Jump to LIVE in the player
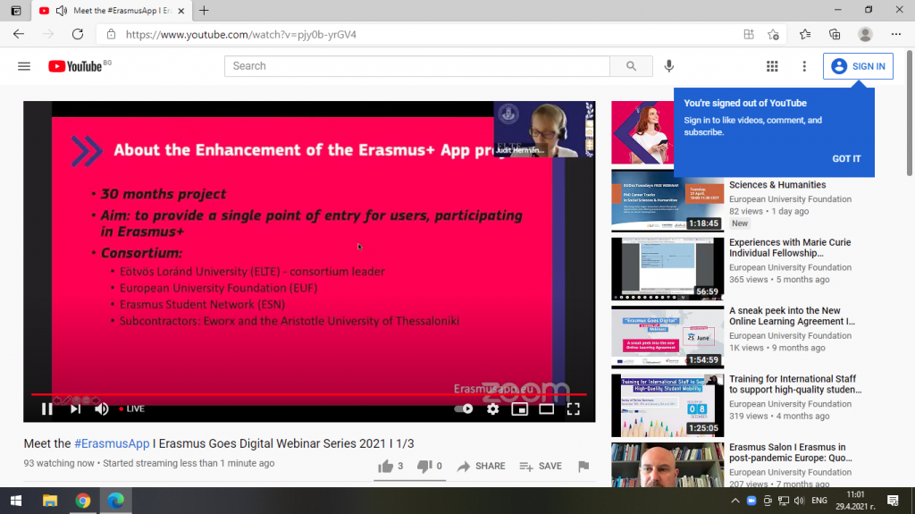The image size is (915, 514). (131, 409)
